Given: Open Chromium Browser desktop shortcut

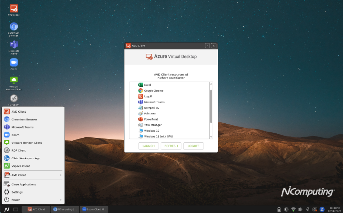Looking at the screenshot, I should pos(14,29).
